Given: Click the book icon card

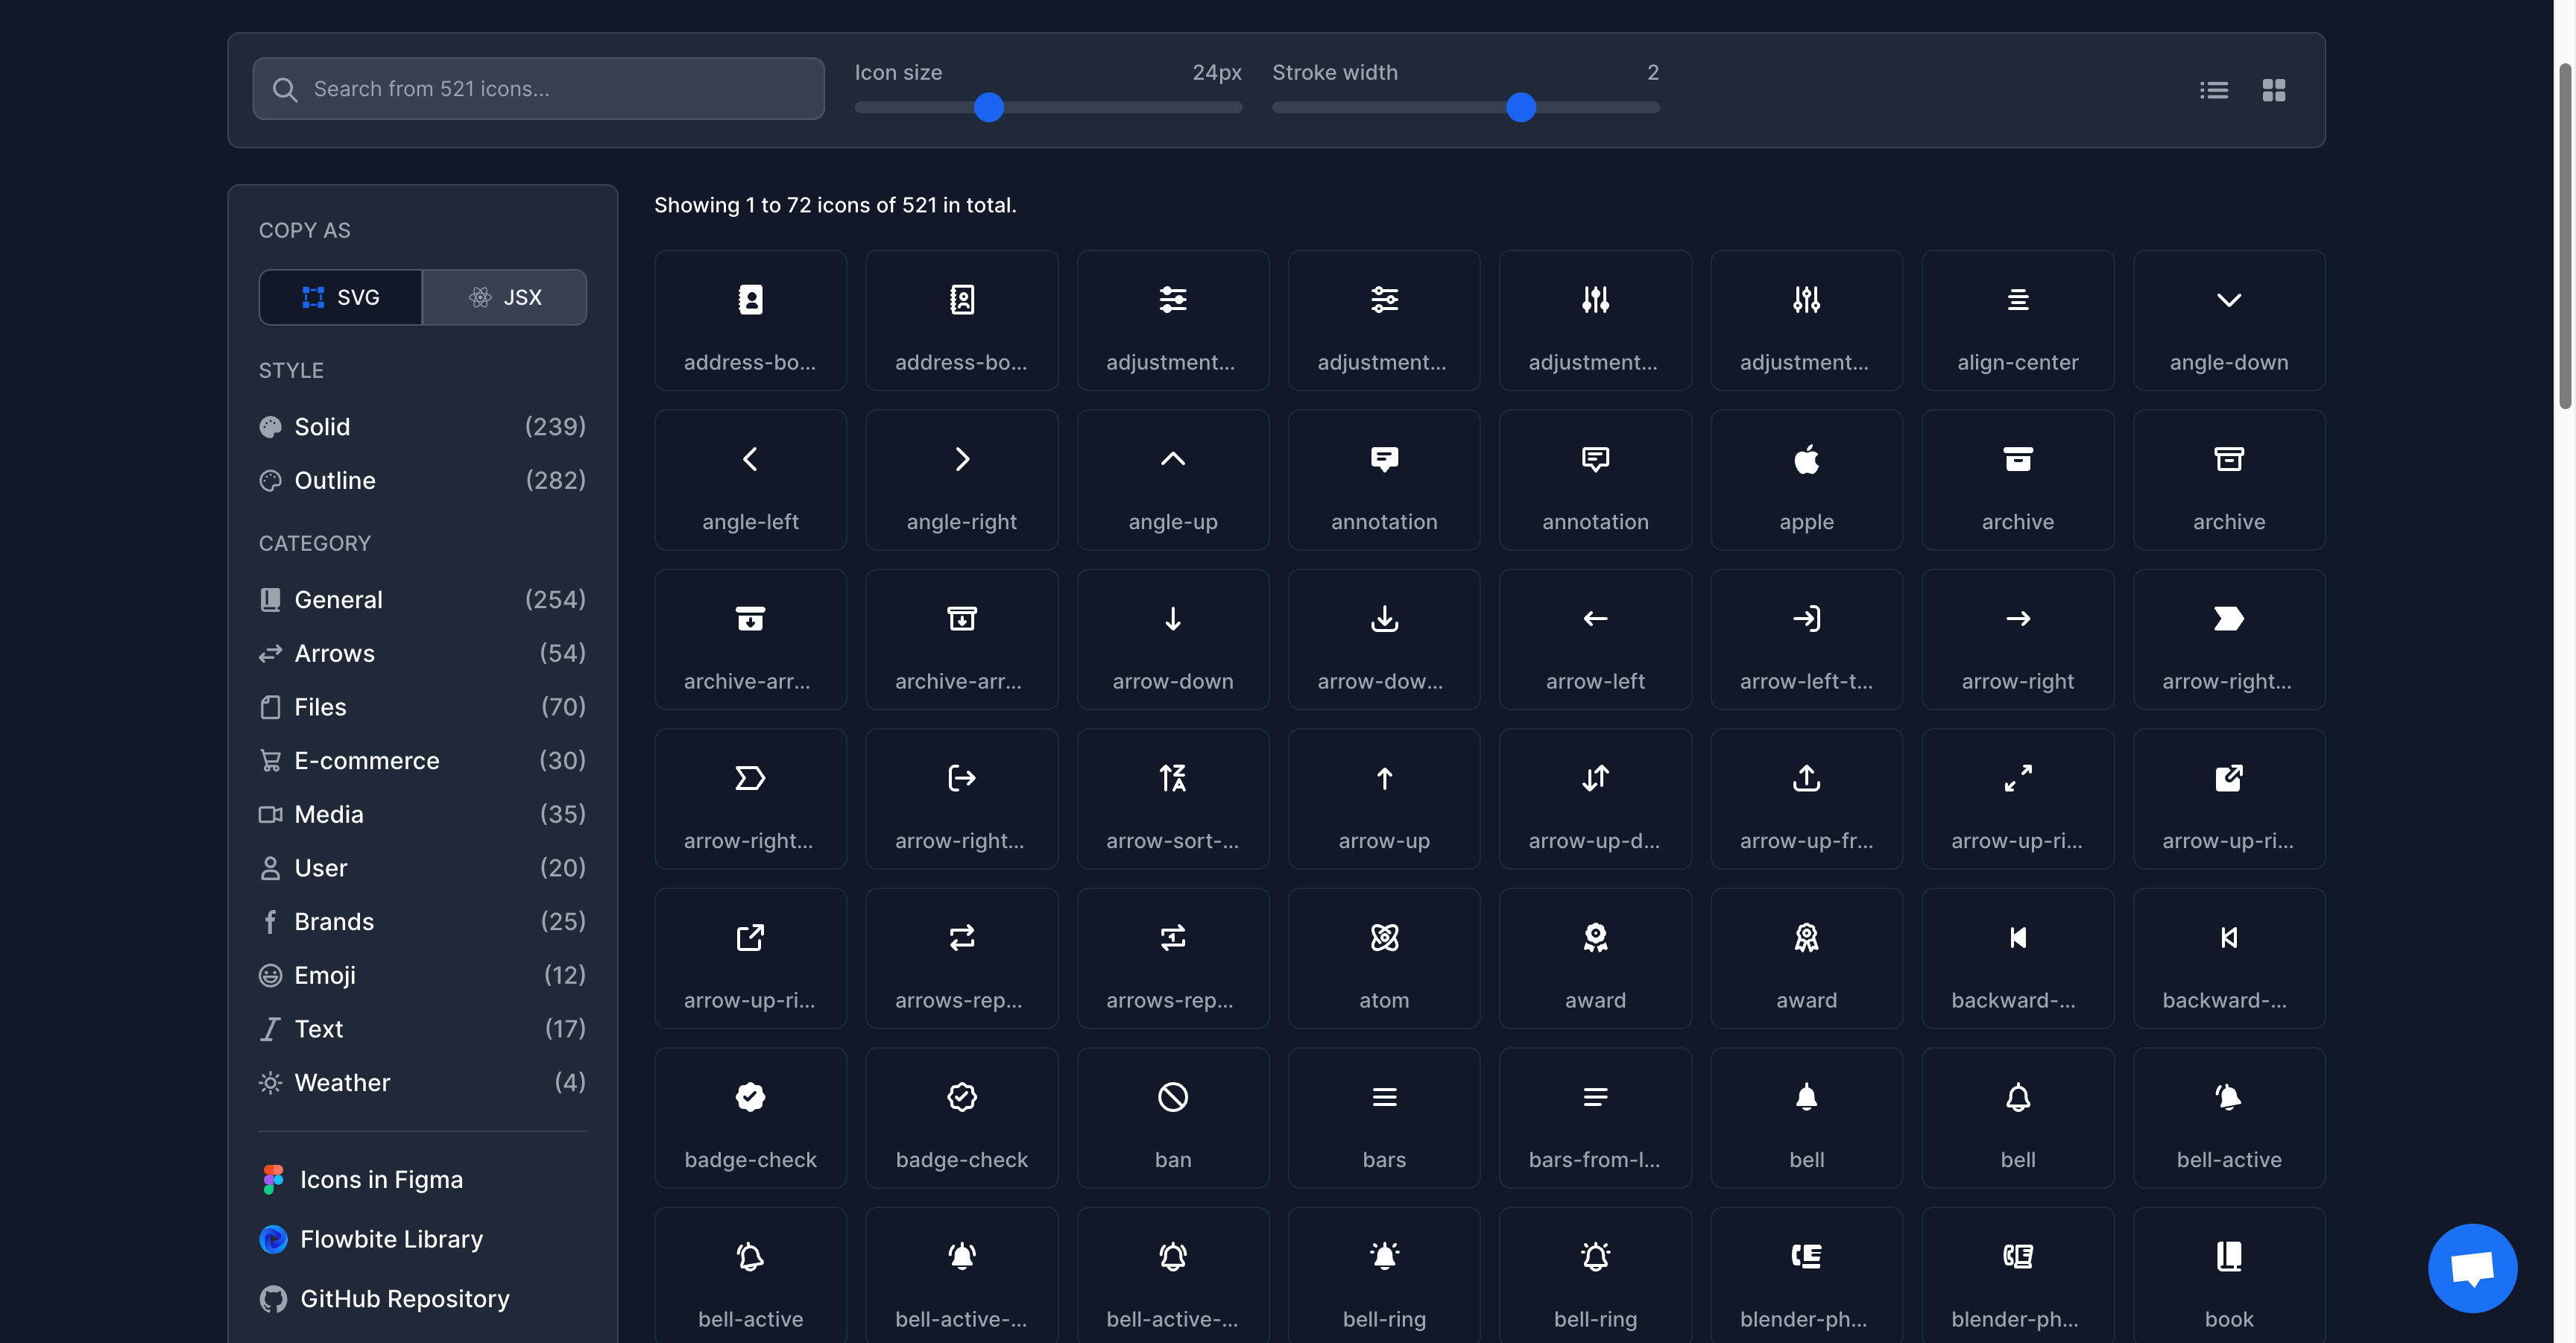Looking at the screenshot, I should pyautogui.click(x=2229, y=1275).
